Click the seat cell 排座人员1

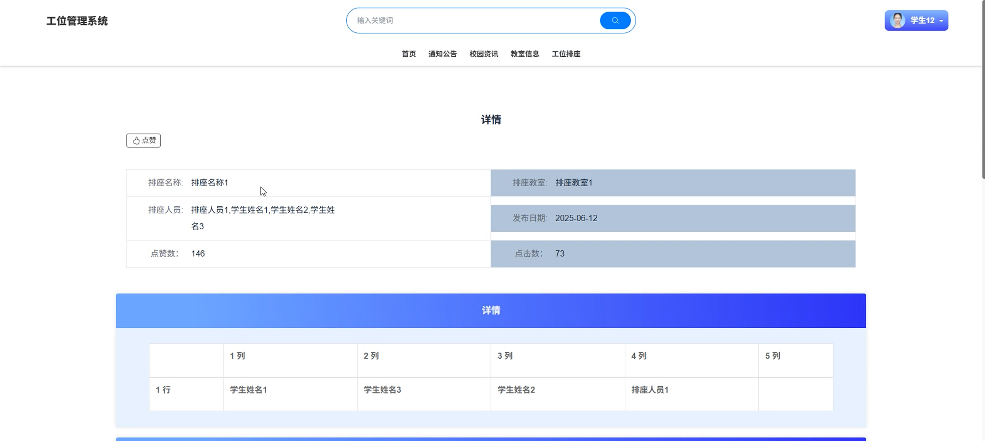(650, 390)
